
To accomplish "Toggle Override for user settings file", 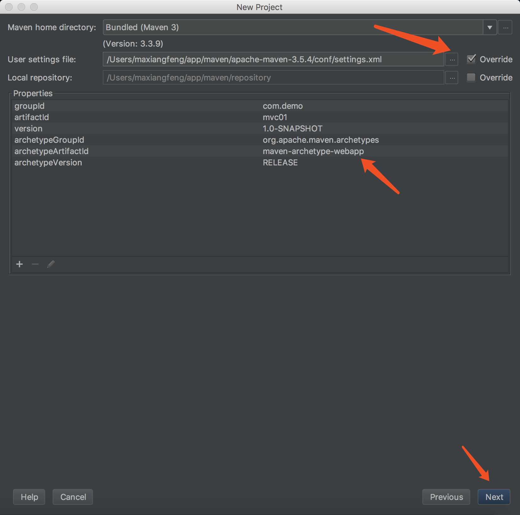I will tap(471, 59).
